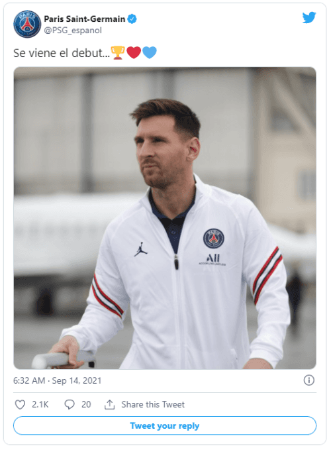Click the 2.1K likes count
This screenshot has width=331, height=450.
[40, 404]
